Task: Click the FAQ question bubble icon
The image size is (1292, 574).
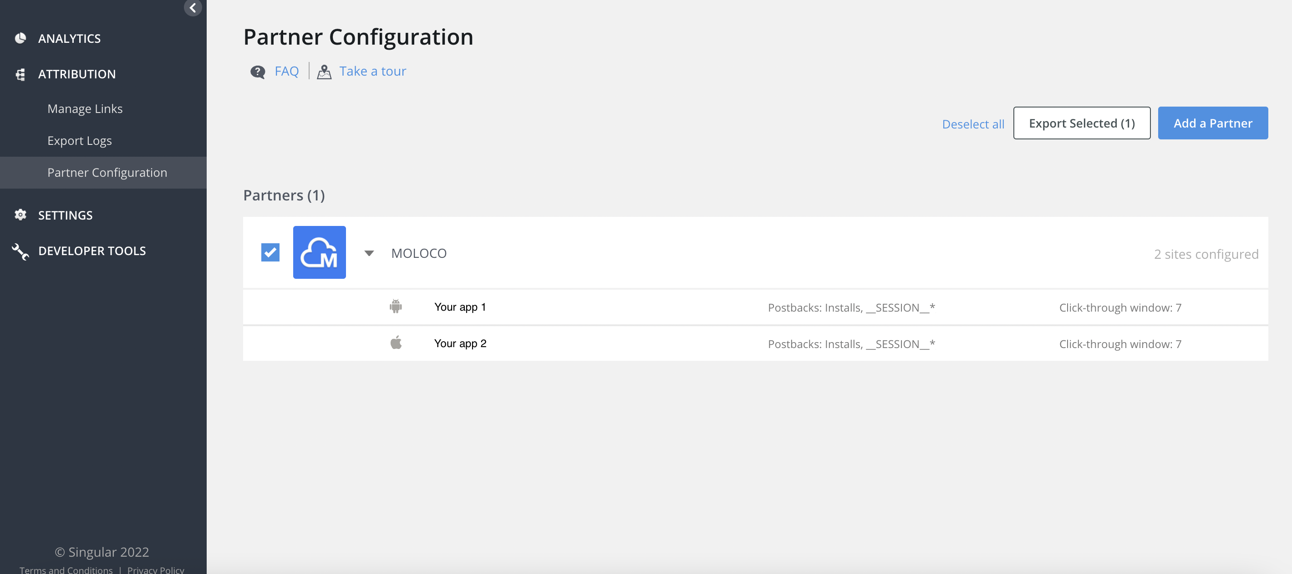Action: [x=258, y=72]
